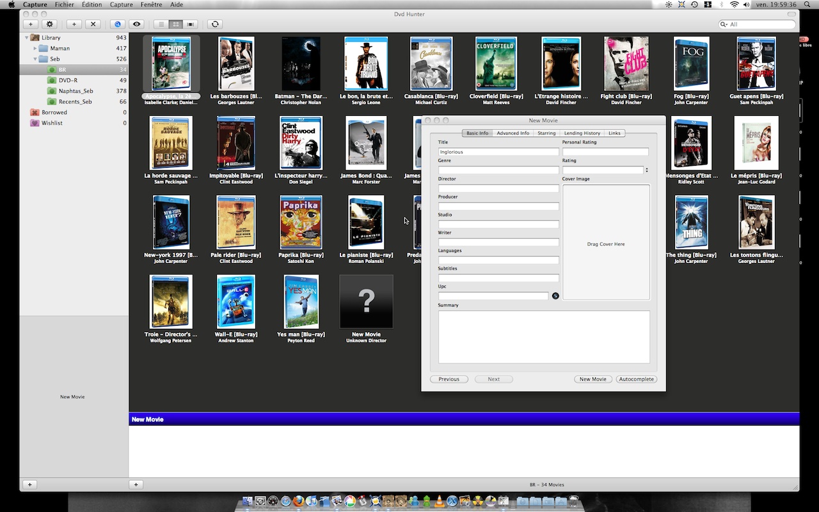819x512 pixels.
Task: Click the UPC lookup icon beside Upc field
Action: click(x=555, y=296)
